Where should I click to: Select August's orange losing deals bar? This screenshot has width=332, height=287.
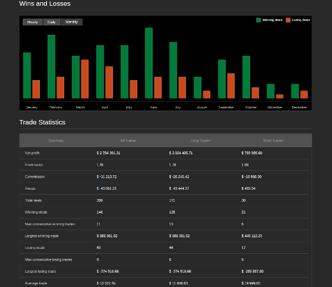pos(206,95)
